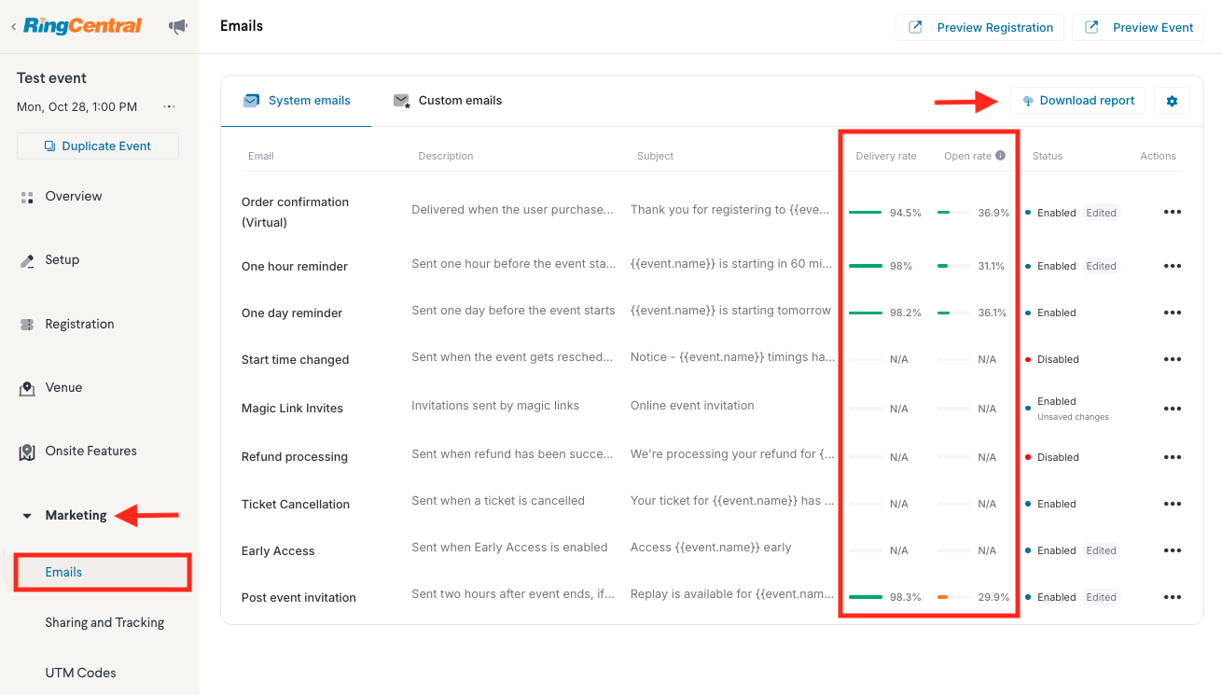Click the Overview sidebar icon
Viewport: 1222px width, 695px height.
click(27, 197)
